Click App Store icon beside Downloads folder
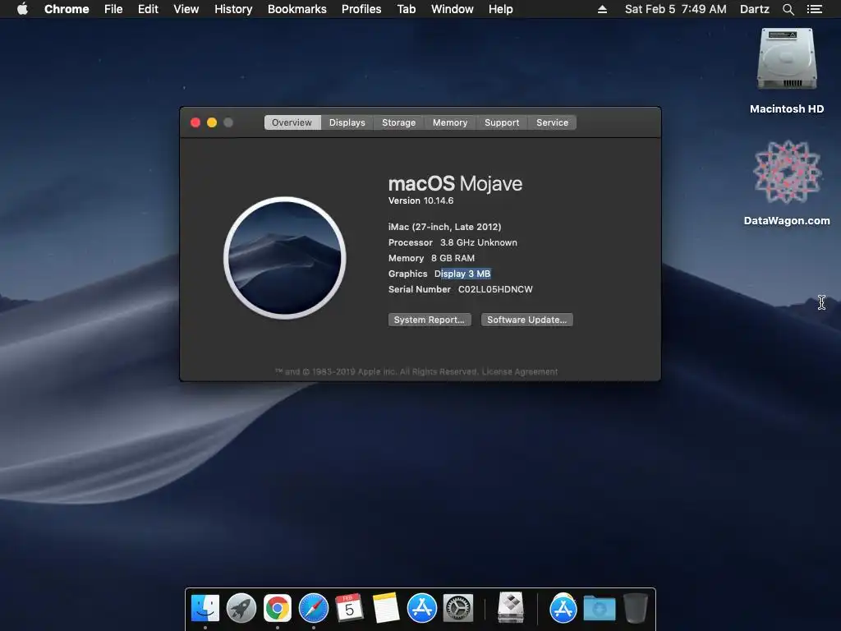Image resolution: width=841 pixels, height=631 pixels. (563, 609)
